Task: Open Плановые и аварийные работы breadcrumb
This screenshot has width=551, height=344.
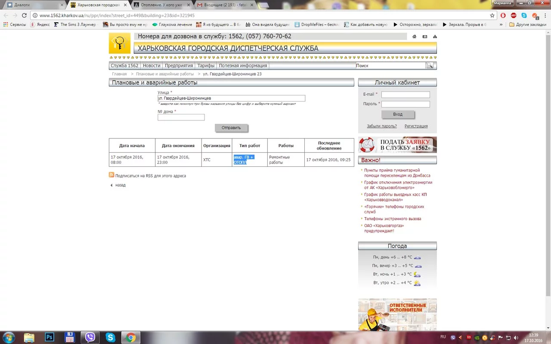Action: coord(165,74)
